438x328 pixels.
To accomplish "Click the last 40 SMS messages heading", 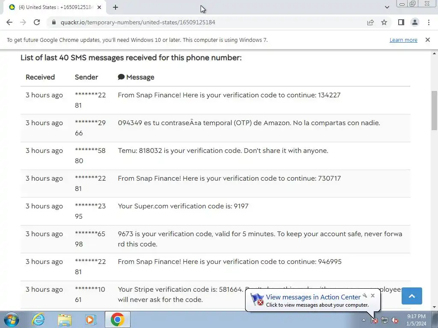I will click(131, 58).
